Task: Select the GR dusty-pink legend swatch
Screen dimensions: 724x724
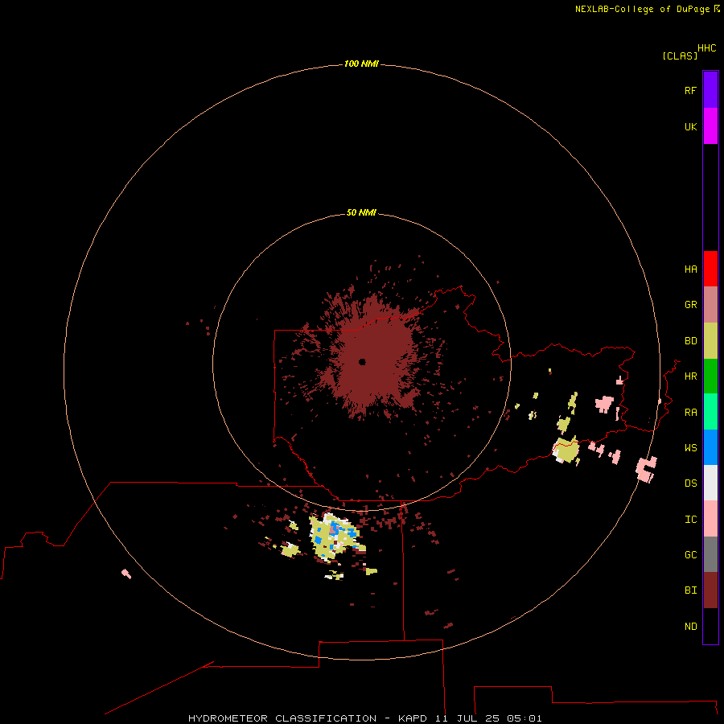Action: (x=710, y=305)
